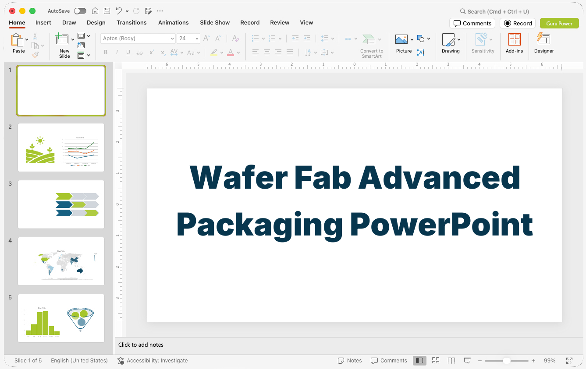
Task: Click the Increase Indent icon
Action: pos(307,39)
